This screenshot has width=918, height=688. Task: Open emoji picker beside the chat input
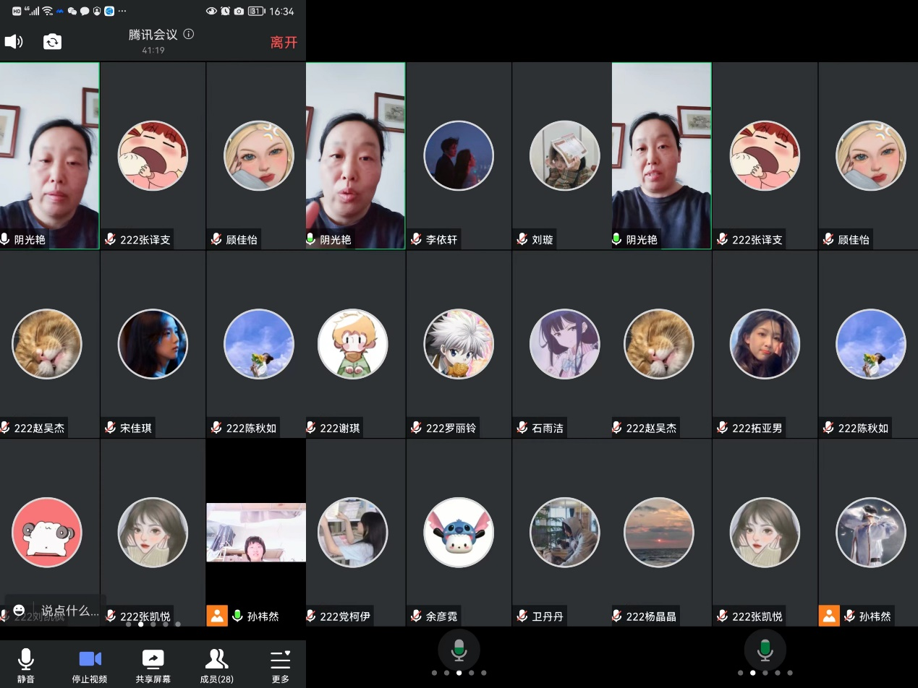tap(19, 611)
